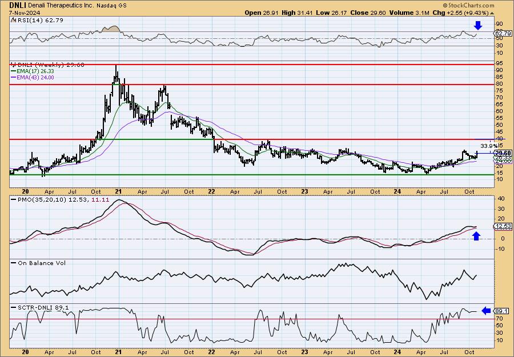Click the Chg +2.55 (+9.43%) value
Image resolution: width=514 pixels, height=357 pixels.
coord(460,13)
